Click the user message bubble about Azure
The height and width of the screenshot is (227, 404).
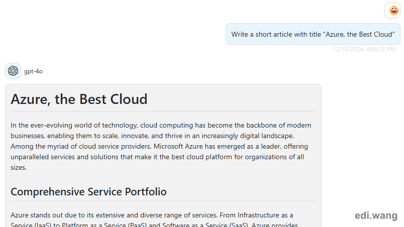pyautogui.click(x=313, y=34)
